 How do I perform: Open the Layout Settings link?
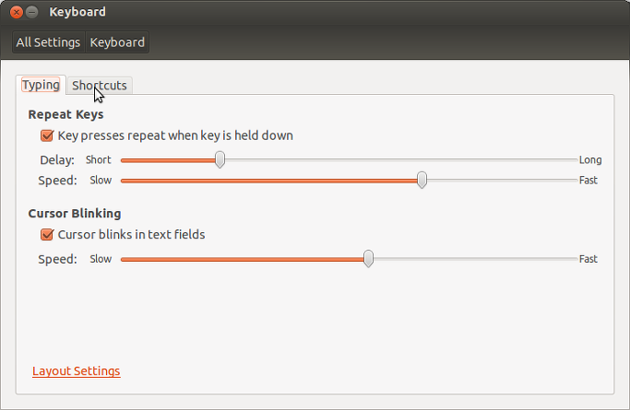(77, 371)
